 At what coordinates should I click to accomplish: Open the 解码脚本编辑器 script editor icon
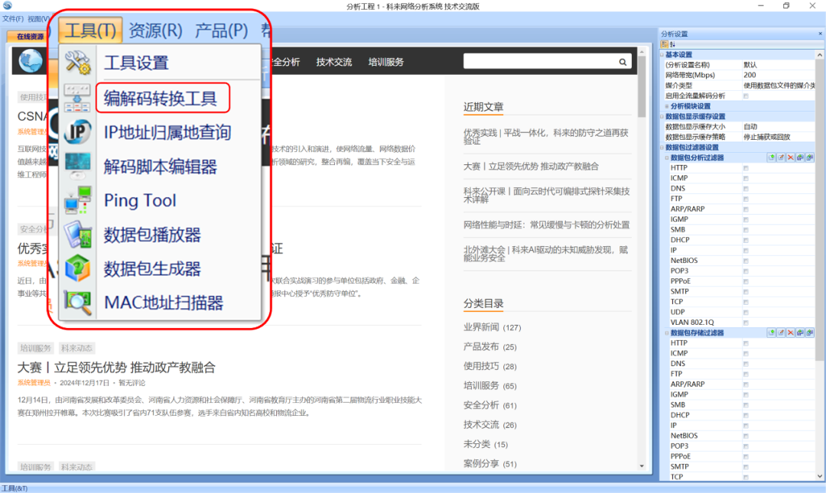(x=77, y=163)
